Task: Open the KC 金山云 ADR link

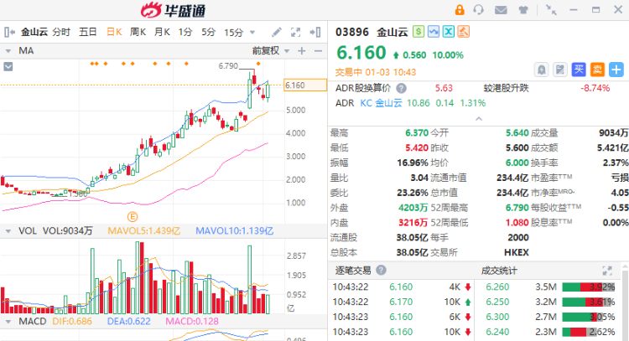Action: tap(381, 103)
